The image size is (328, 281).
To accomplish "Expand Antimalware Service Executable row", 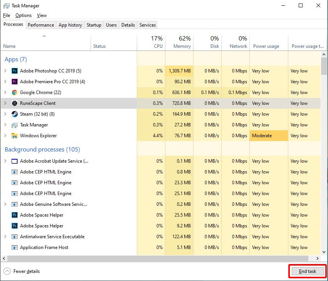I will tap(5, 237).
